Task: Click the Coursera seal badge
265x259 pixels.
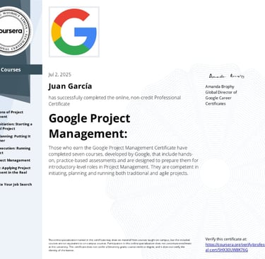Action: [x=16, y=31]
